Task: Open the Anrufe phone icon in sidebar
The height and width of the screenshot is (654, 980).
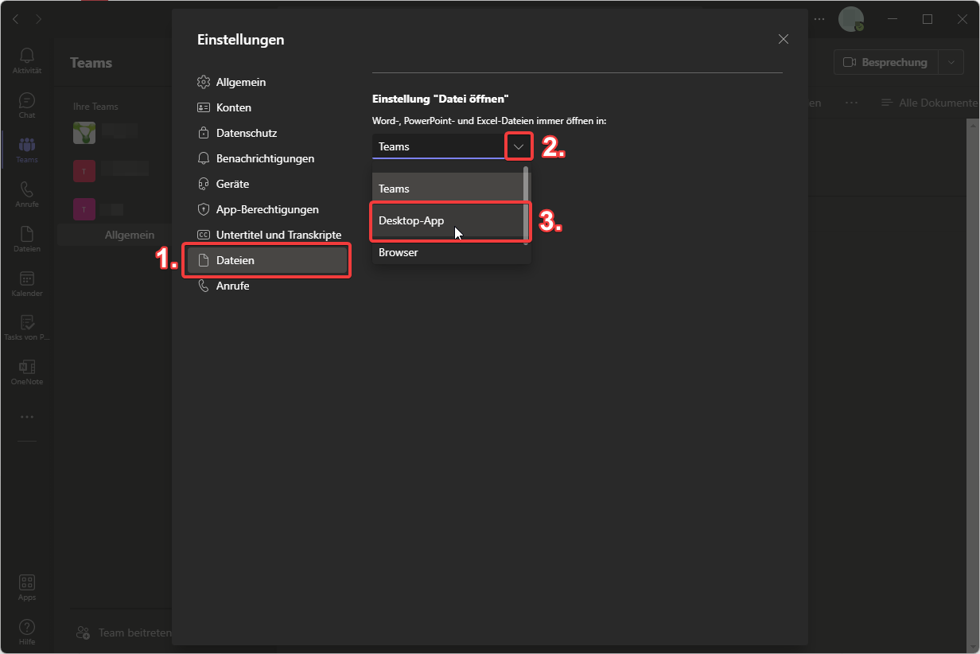Action: click(27, 194)
